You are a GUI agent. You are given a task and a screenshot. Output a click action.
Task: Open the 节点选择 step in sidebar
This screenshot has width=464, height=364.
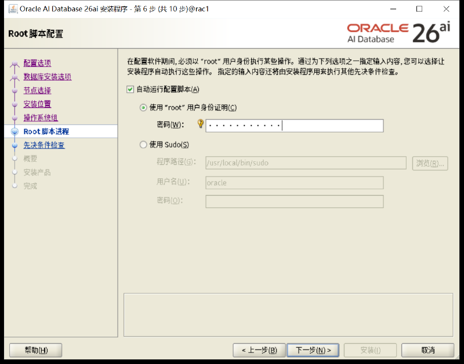[x=37, y=91]
